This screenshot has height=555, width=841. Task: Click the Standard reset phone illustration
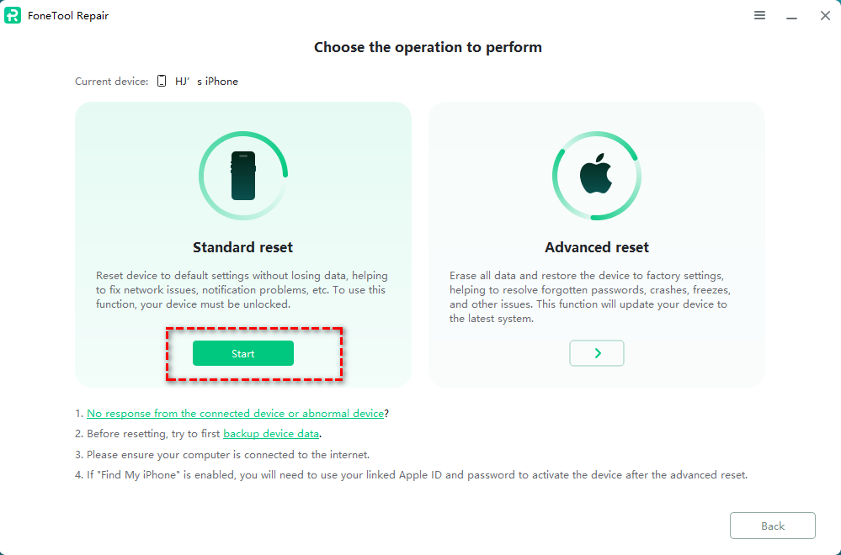243,176
